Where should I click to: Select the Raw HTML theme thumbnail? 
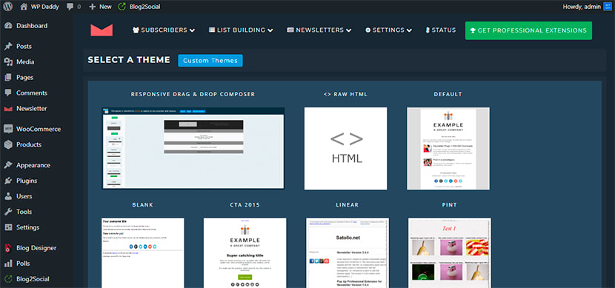[345, 149]
